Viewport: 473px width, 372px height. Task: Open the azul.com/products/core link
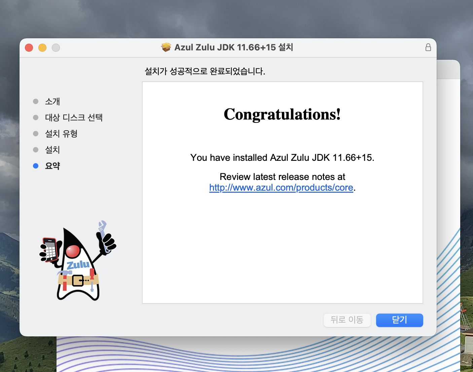pos(281,187)
